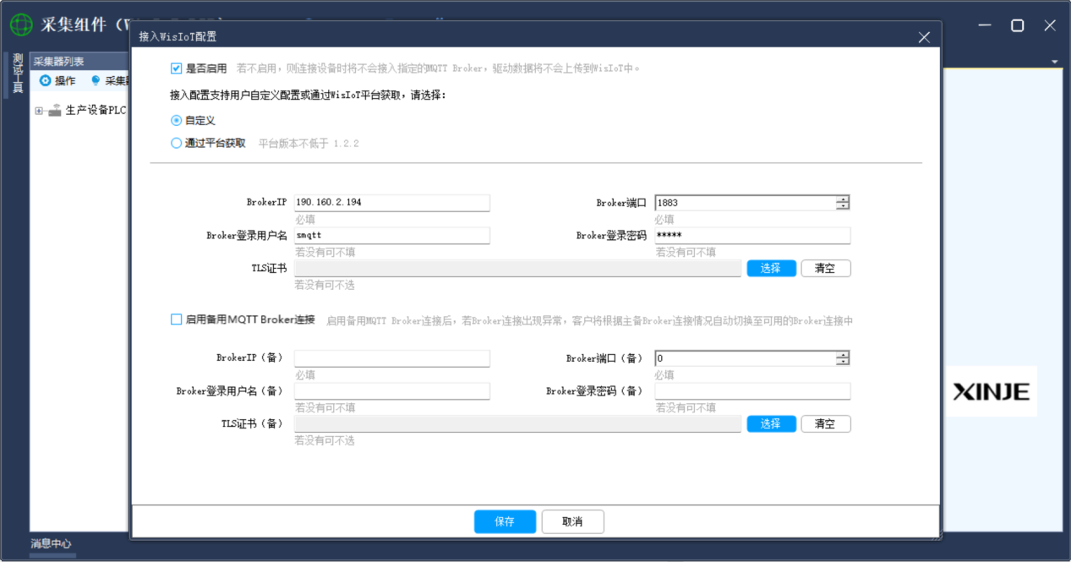This screenshot has width=1071, height=562.
Task: Click 选择 to pick a TLS certificate
Action: point(770,268)
